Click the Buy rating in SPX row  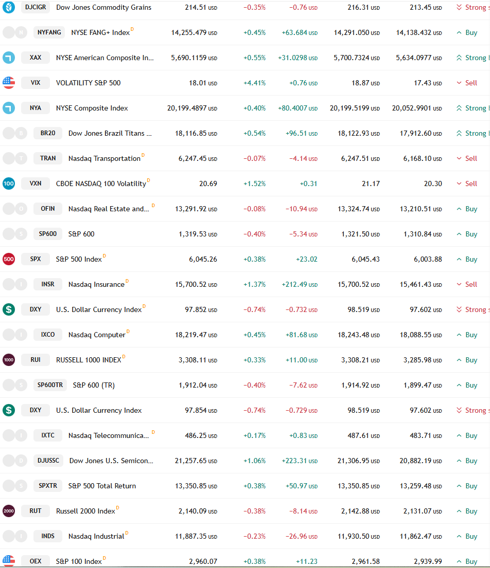coord(471,260)
